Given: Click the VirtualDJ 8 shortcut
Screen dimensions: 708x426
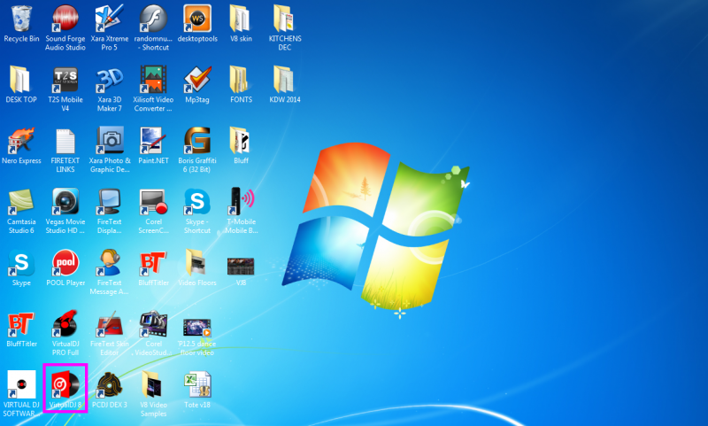Looking at the screenshot, I should click(65, 385).
